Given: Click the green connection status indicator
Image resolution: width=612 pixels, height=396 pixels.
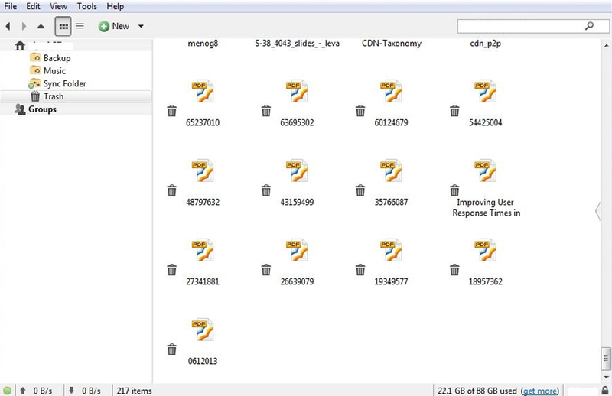Looking at the screenshot, I should (x=7, y=390).
